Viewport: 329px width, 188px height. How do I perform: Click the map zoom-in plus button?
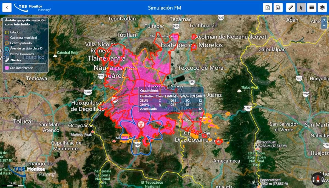[x=324, y=20]
